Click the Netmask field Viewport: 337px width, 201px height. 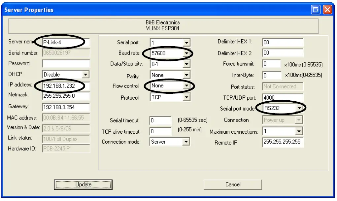tap(66, 96)
